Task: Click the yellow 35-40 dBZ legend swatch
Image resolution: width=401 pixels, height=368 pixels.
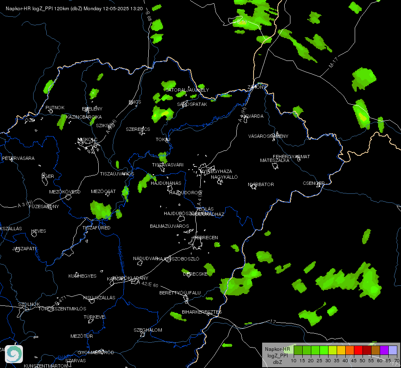Action: [341, 350]
